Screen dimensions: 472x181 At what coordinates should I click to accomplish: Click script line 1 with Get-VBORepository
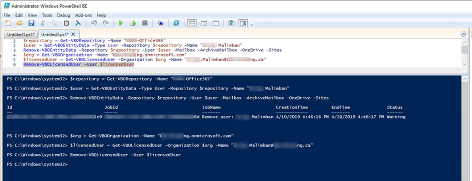pos(95,40)
